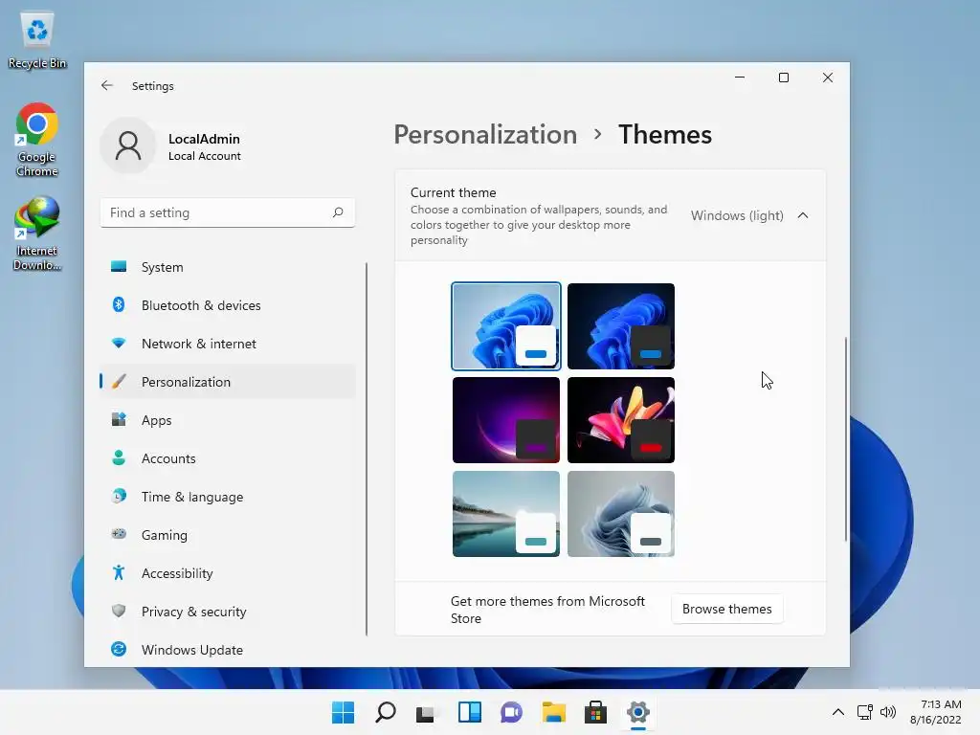Click the network tray icon
Screen dimensions: 980x735
(865, 712)
